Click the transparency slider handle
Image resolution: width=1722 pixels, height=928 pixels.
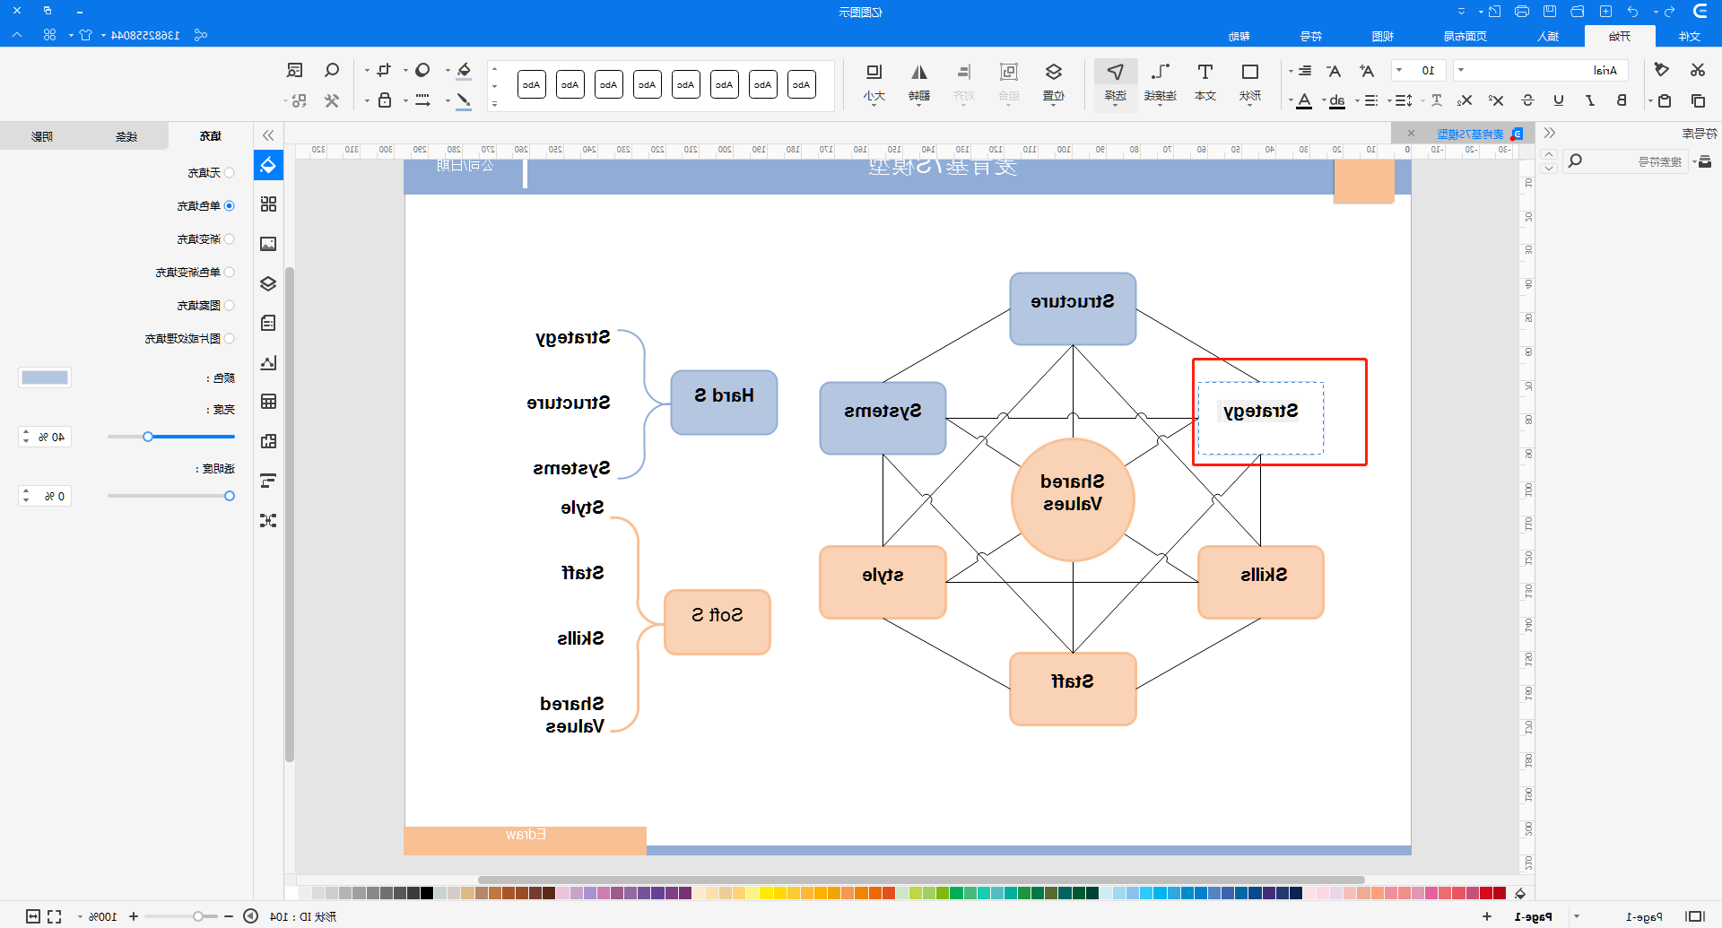(230, 496)
